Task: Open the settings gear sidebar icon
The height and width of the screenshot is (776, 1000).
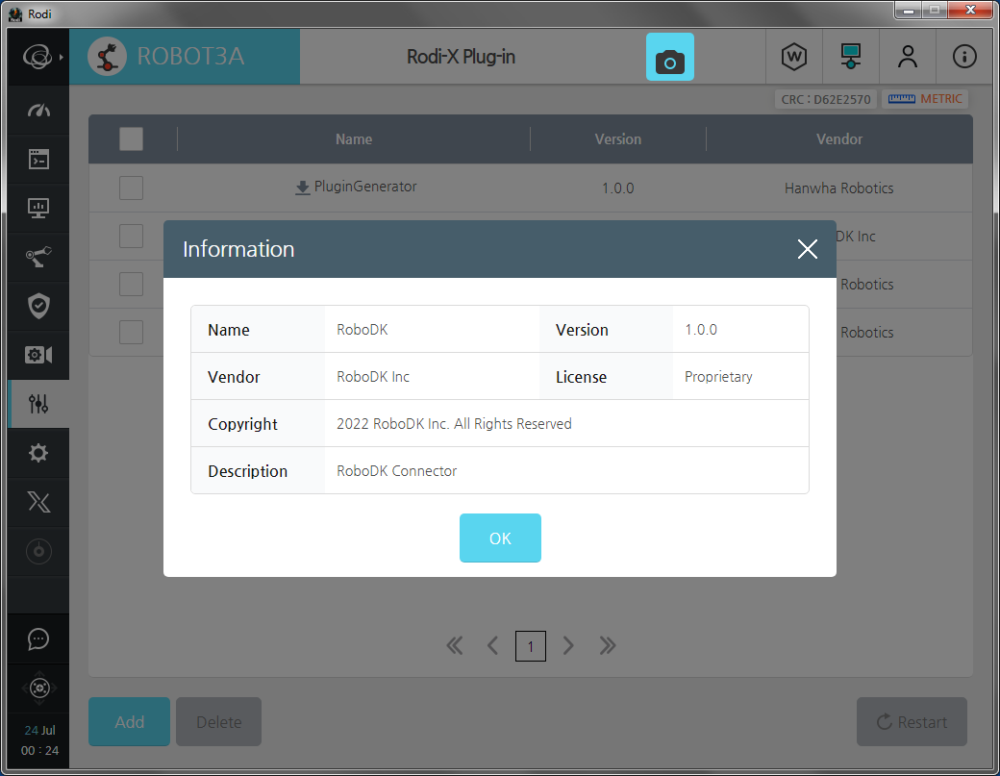Action: point(38,453)
